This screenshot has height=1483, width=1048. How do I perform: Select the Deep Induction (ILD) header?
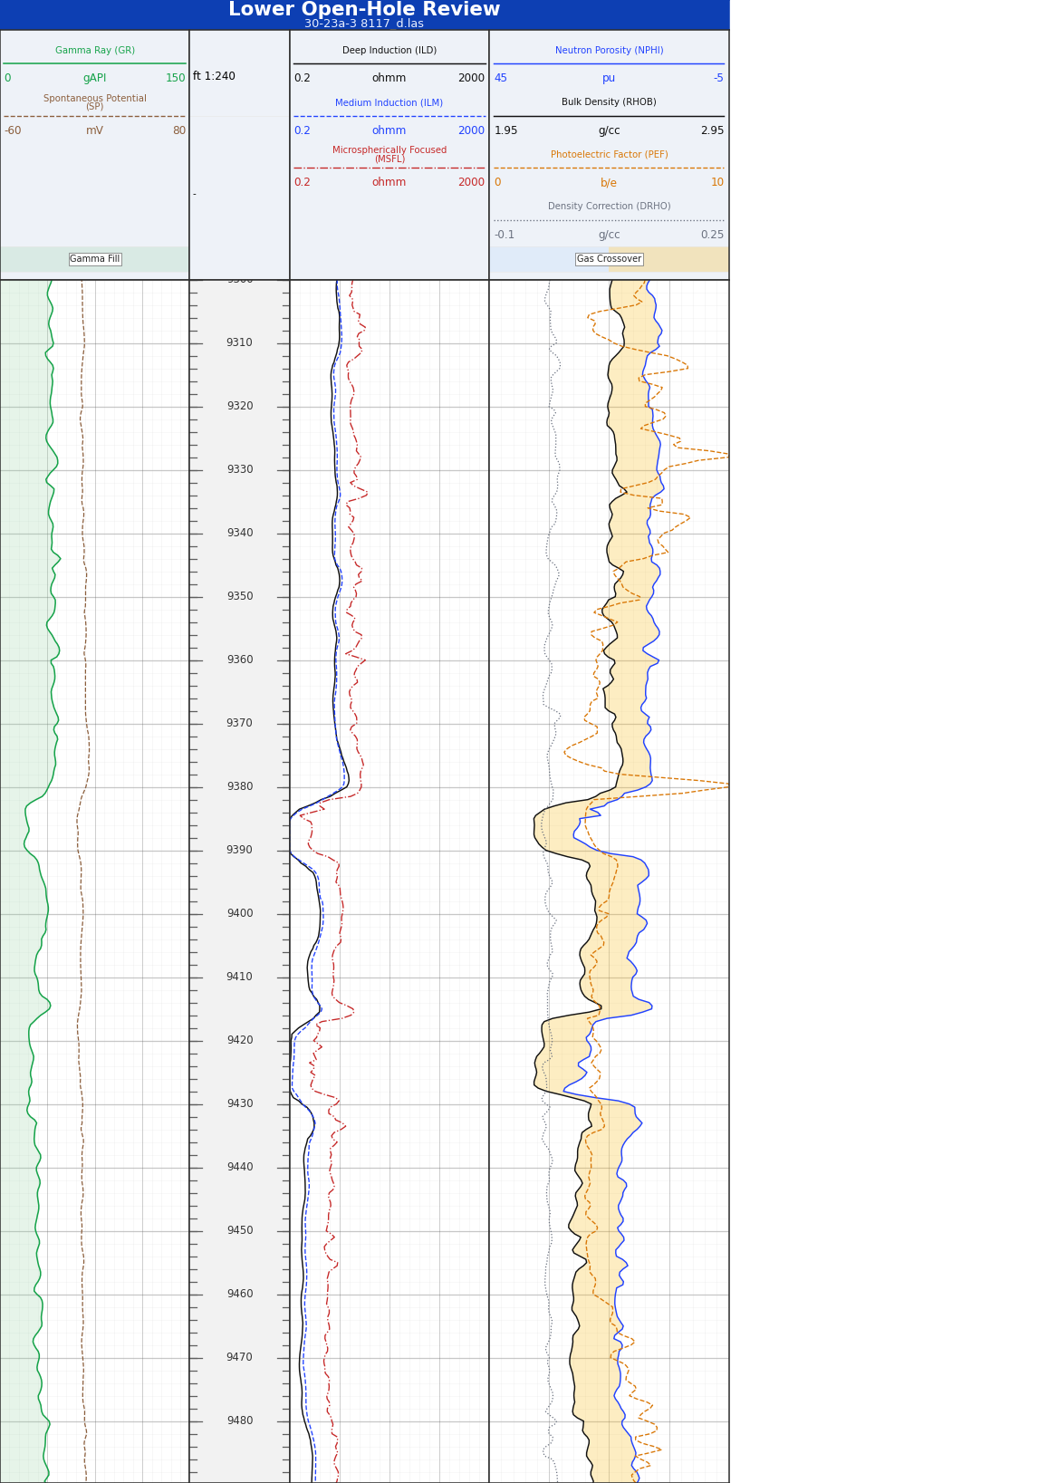(389, 51)
